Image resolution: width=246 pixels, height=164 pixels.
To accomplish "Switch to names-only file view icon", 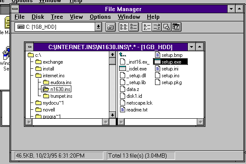I will [x=123, y=27].
